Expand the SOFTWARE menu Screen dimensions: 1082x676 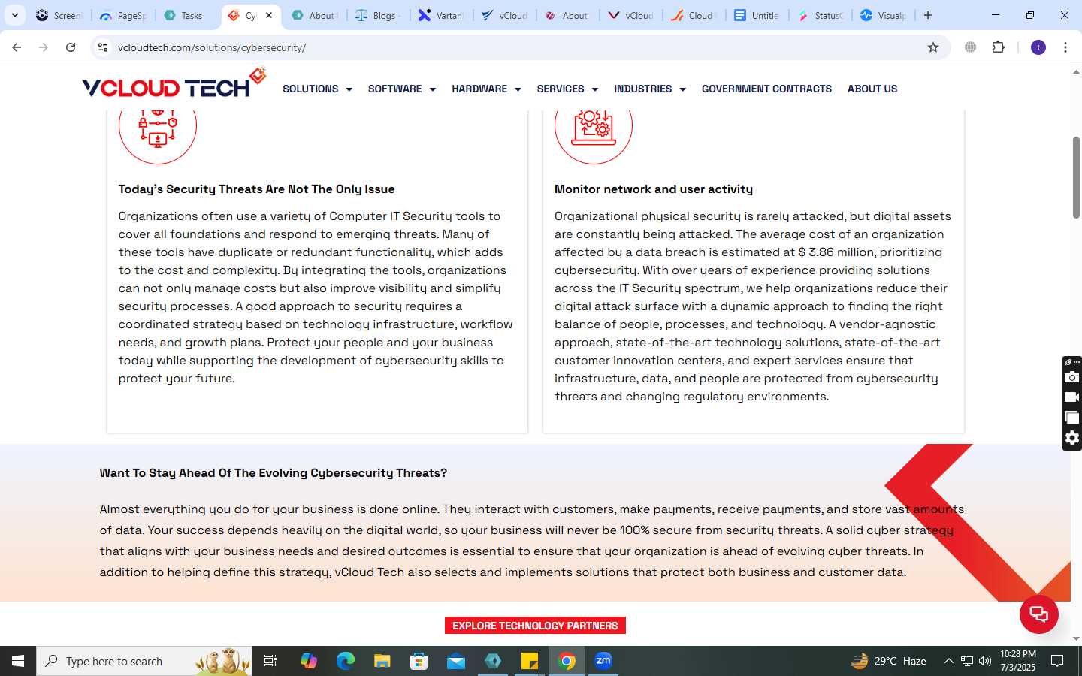point(402,89)
